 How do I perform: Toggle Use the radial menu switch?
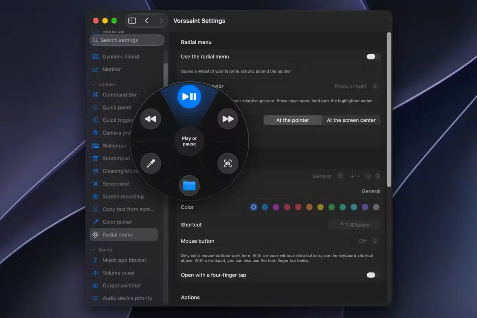[373, 57]
